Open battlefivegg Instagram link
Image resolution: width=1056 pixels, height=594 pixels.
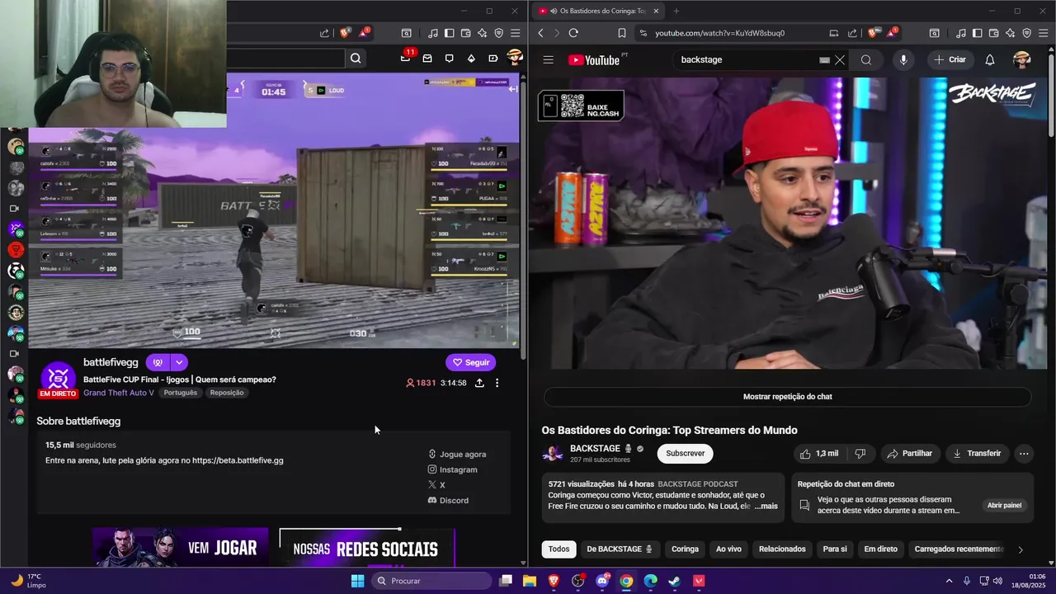(452, 469)
